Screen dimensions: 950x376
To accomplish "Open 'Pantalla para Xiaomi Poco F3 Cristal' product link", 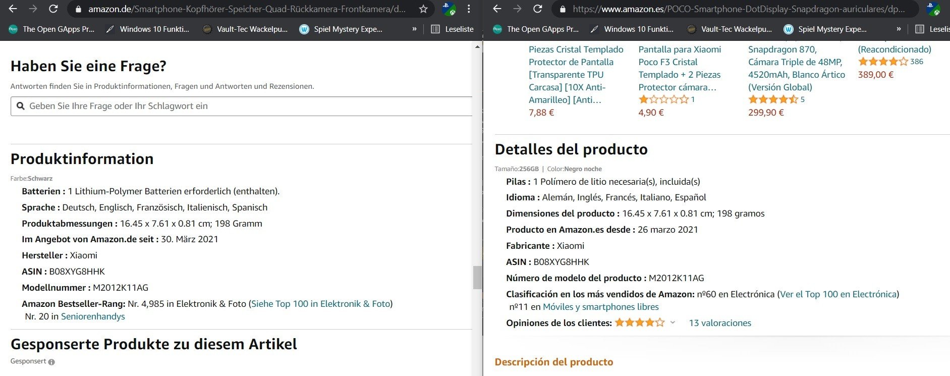I will (680, 68).
